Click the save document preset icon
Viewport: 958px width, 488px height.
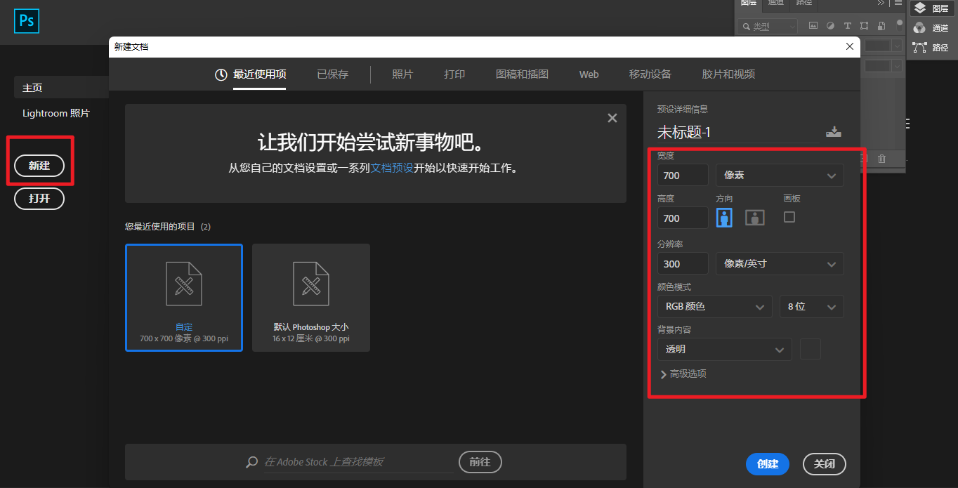click(x=834, y=132)
